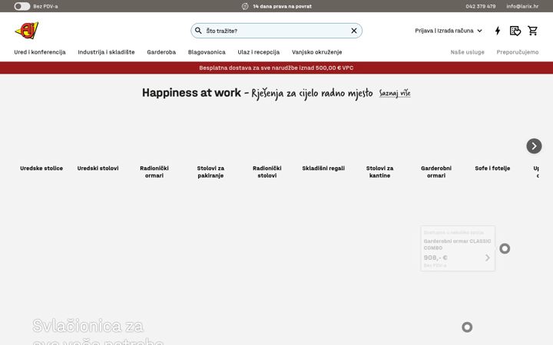Click the return policy icon in top bar
Viewport: 553px width, 345px height.
[x=245, y=6]
